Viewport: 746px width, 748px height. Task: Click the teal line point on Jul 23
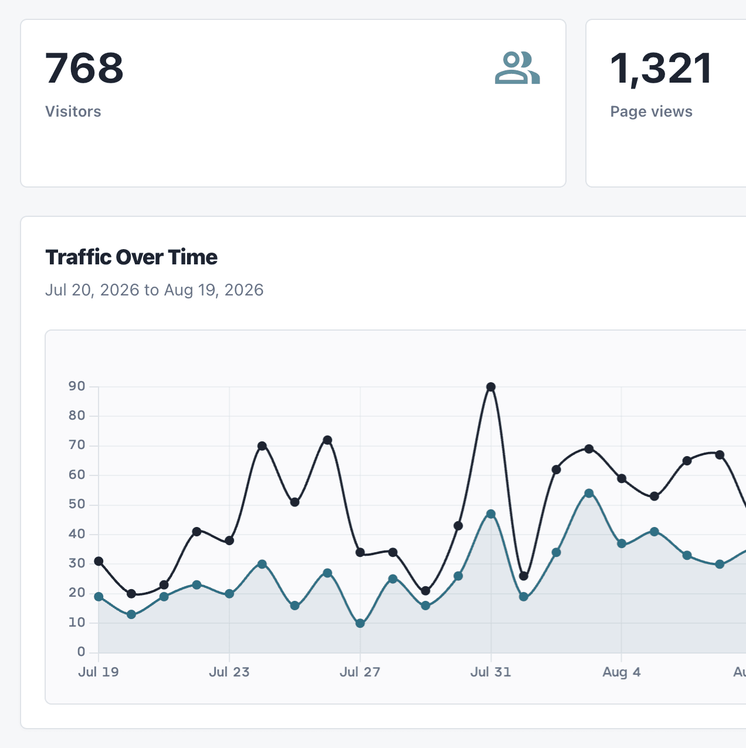click(229, 594)
